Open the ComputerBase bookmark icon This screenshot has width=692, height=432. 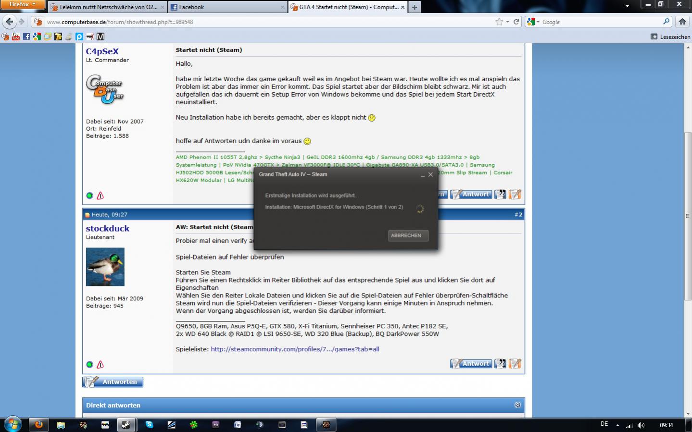[x=5, y=37]
